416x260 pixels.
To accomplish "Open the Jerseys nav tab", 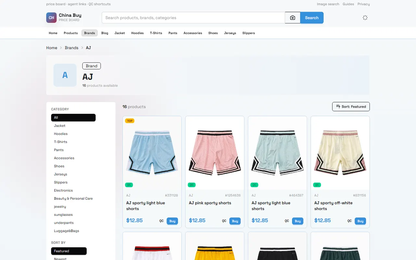I will coord(230,33).
